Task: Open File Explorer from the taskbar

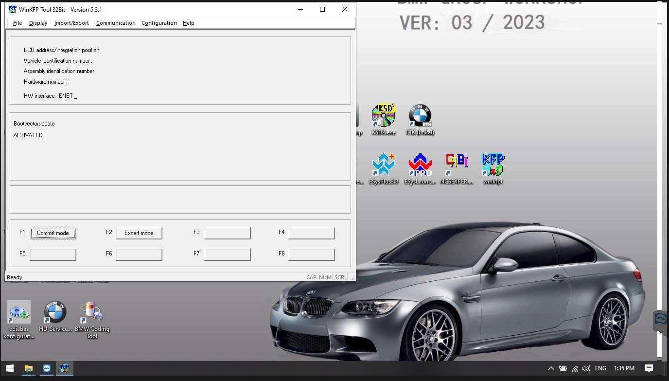Action: (x=28, y=368)
